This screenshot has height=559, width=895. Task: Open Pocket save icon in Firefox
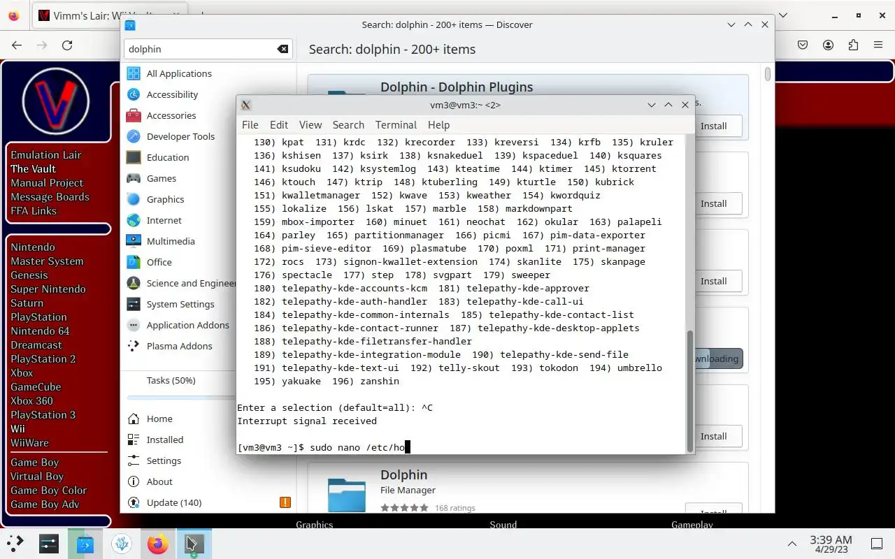click(803, 45)
